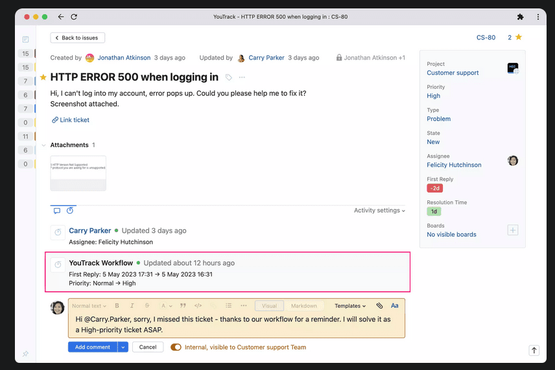The height and width of the screenshot is (370, 555).
Task: Click the Jonathan Atkinson +1 visibility label
Action: pos(375,58)
